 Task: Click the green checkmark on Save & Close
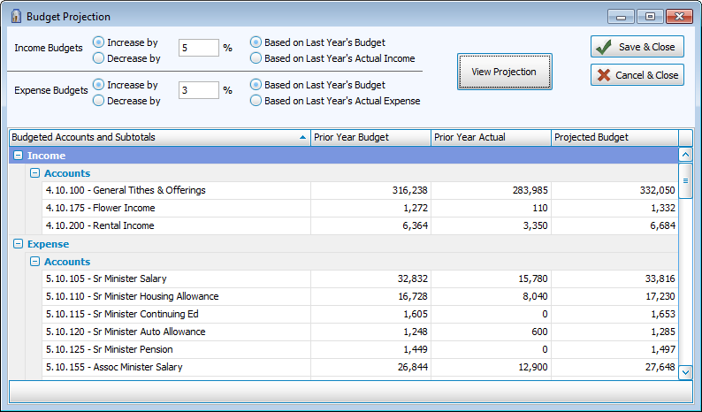coord(604,47)
